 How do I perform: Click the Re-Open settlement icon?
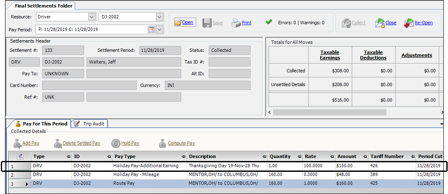tap(409, 23)
